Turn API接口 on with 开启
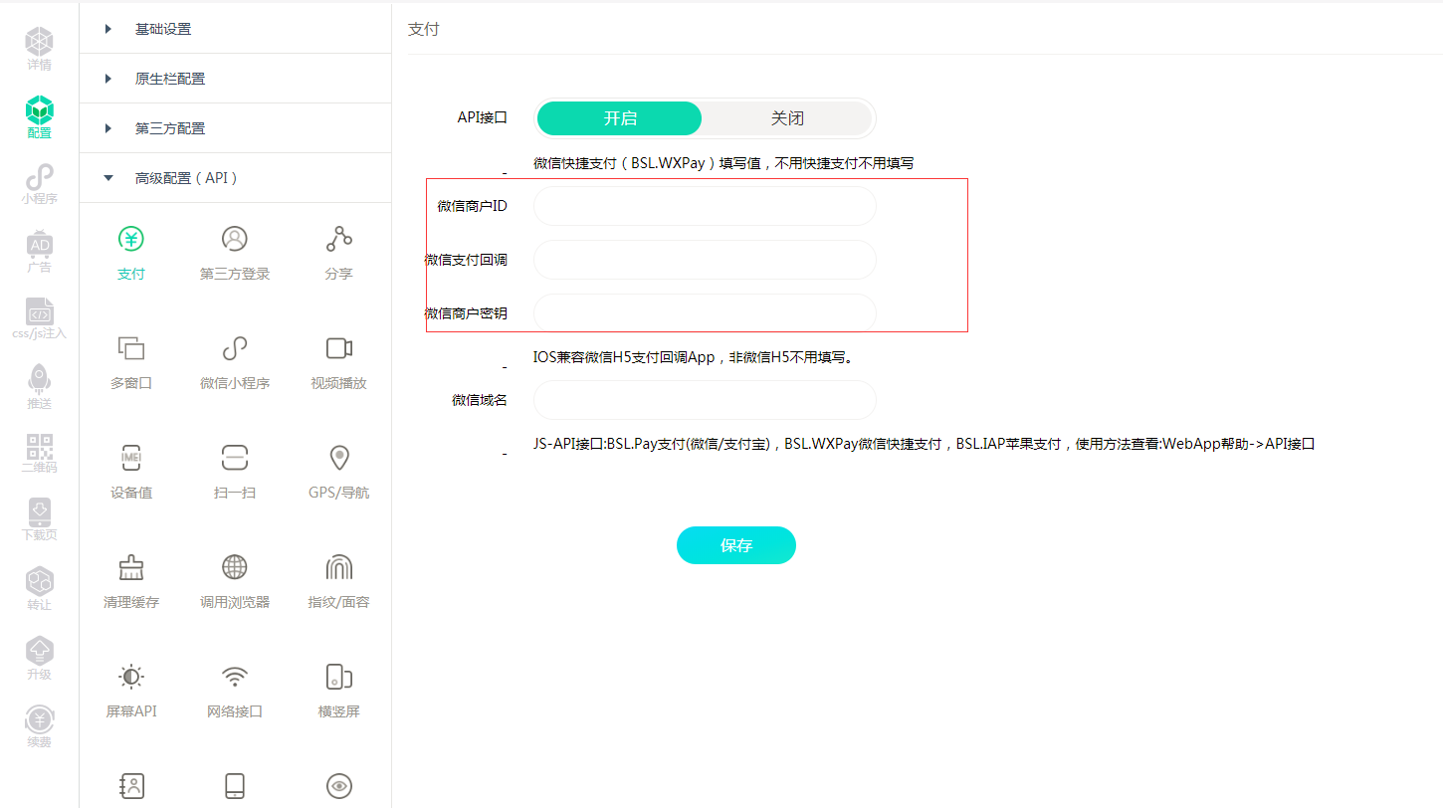 click(x=619, y=118)
